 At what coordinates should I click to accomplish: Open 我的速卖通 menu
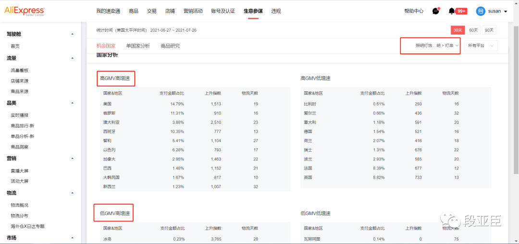[x=108, y=11]
